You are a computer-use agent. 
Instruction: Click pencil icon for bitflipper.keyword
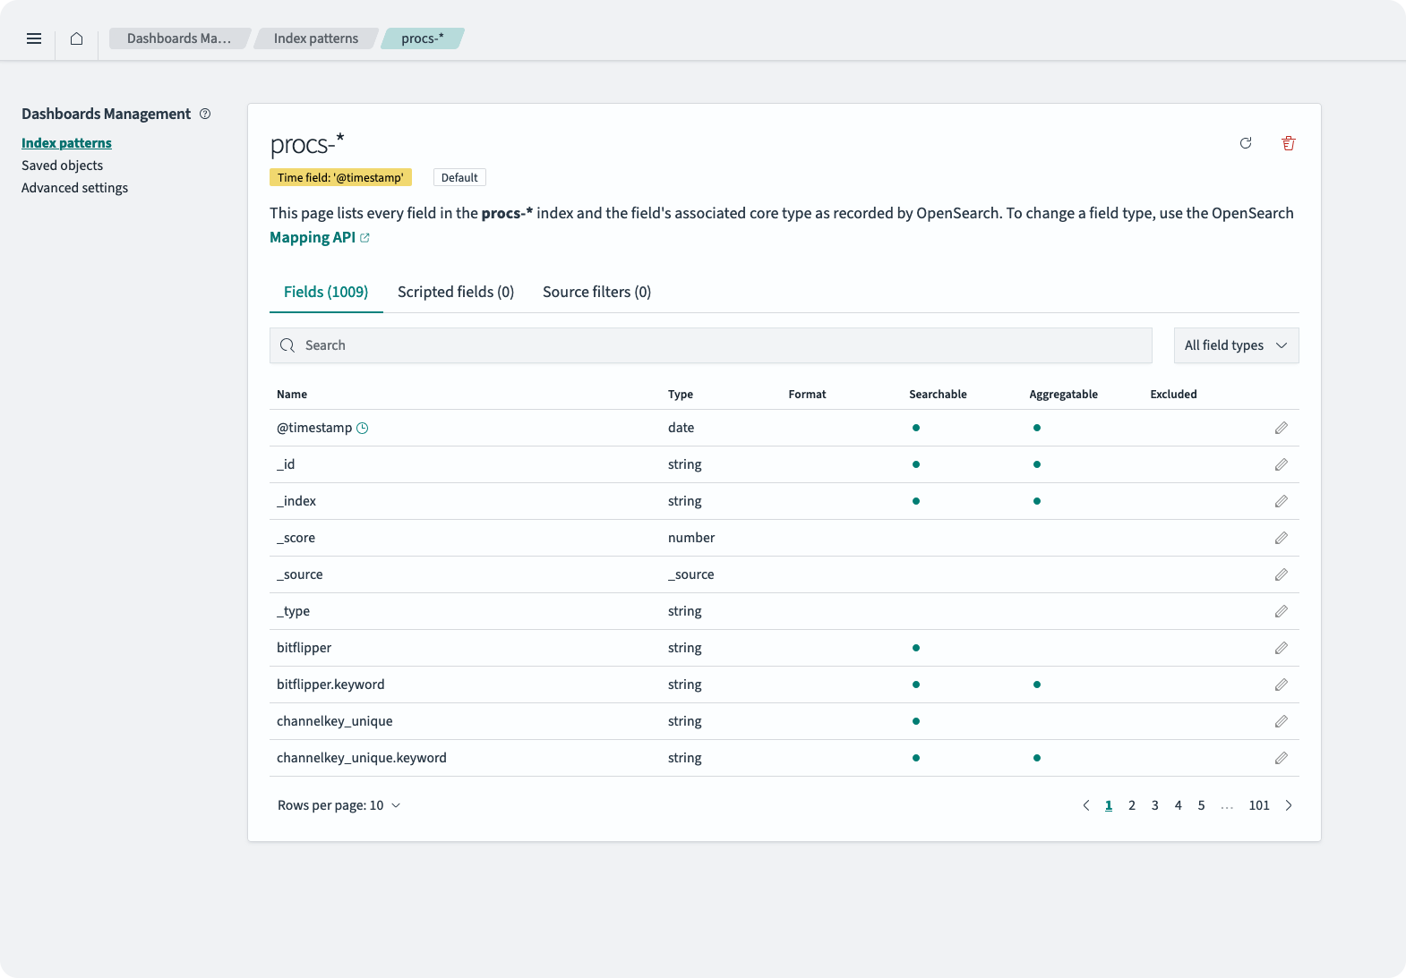[1281, 685]
